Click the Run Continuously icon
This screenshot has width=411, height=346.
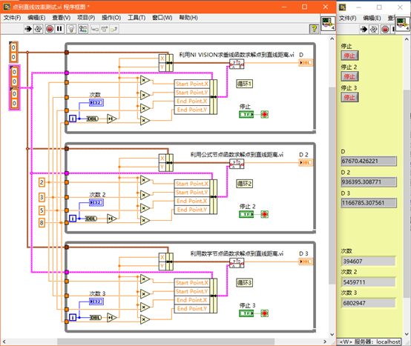(x=39, y=29)
